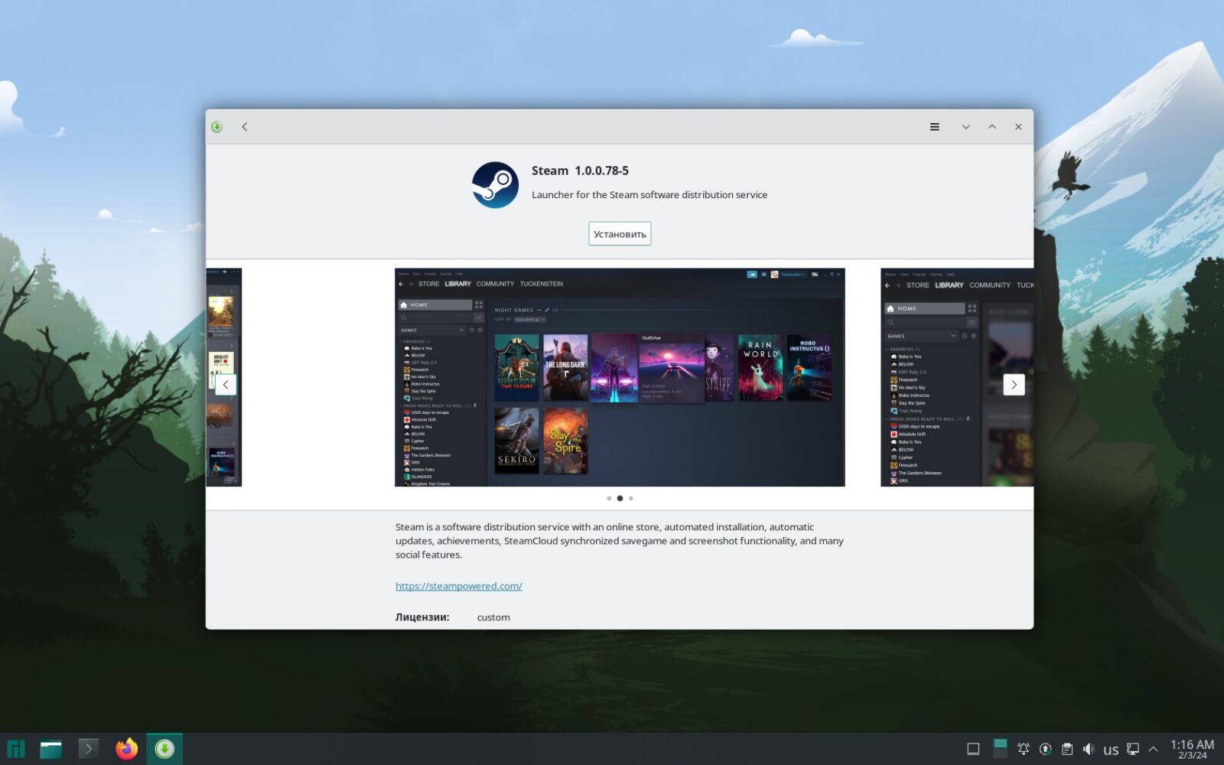Open the volume control in tray

(1089, 749)
